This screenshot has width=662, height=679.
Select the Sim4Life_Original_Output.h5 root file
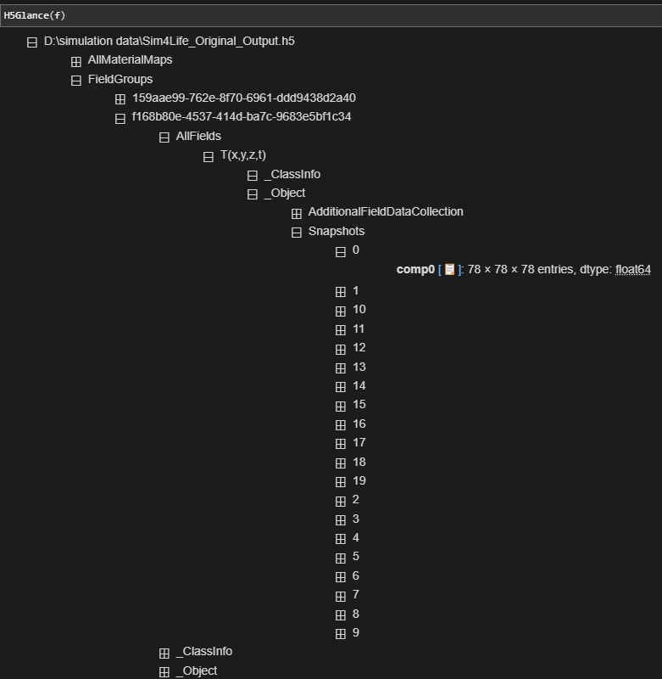(x=170, y=41)
